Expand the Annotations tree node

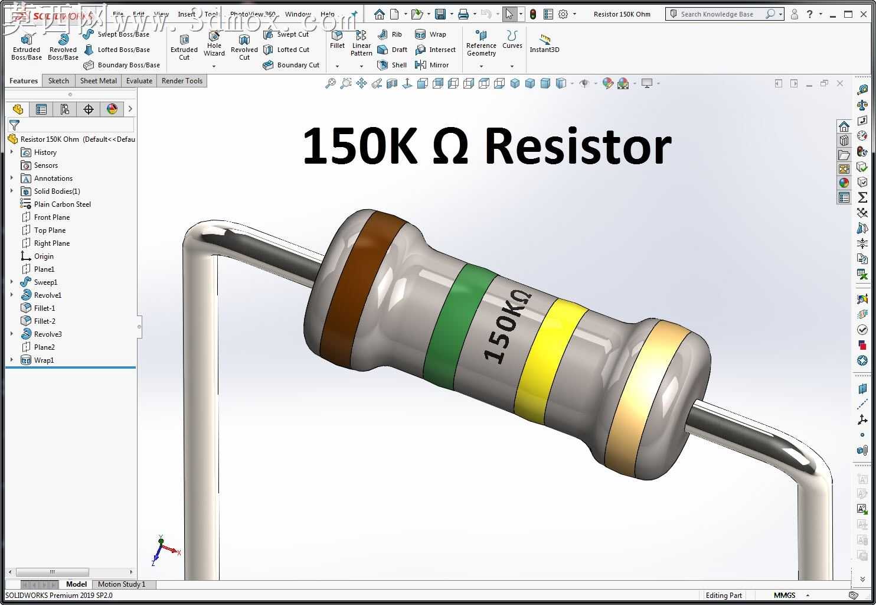click(x=12, y=178)
